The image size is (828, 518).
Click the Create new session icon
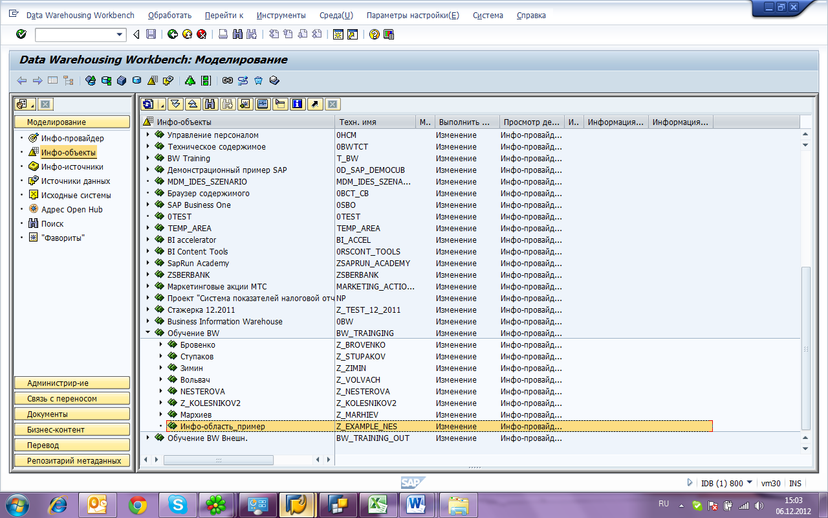pos(338,34)
